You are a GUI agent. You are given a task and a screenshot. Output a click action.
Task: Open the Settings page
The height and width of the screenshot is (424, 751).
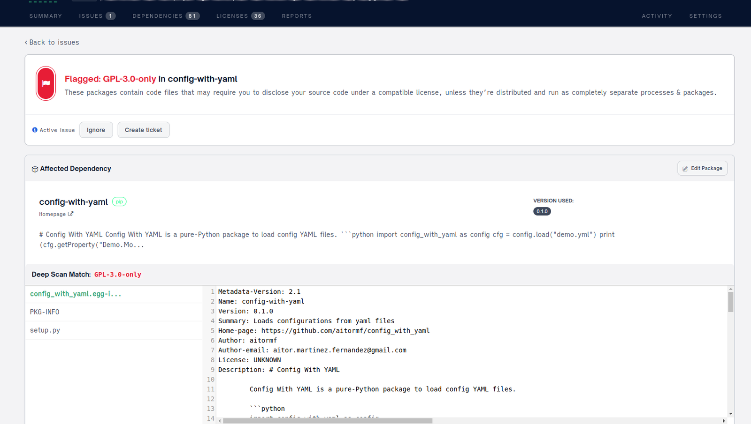click(705, 16)
